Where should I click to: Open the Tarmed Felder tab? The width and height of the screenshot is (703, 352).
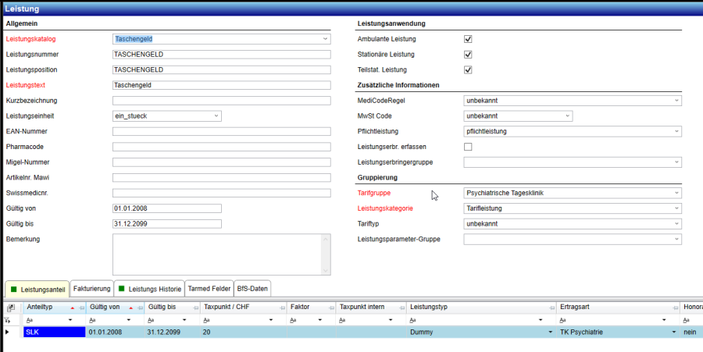210,289
